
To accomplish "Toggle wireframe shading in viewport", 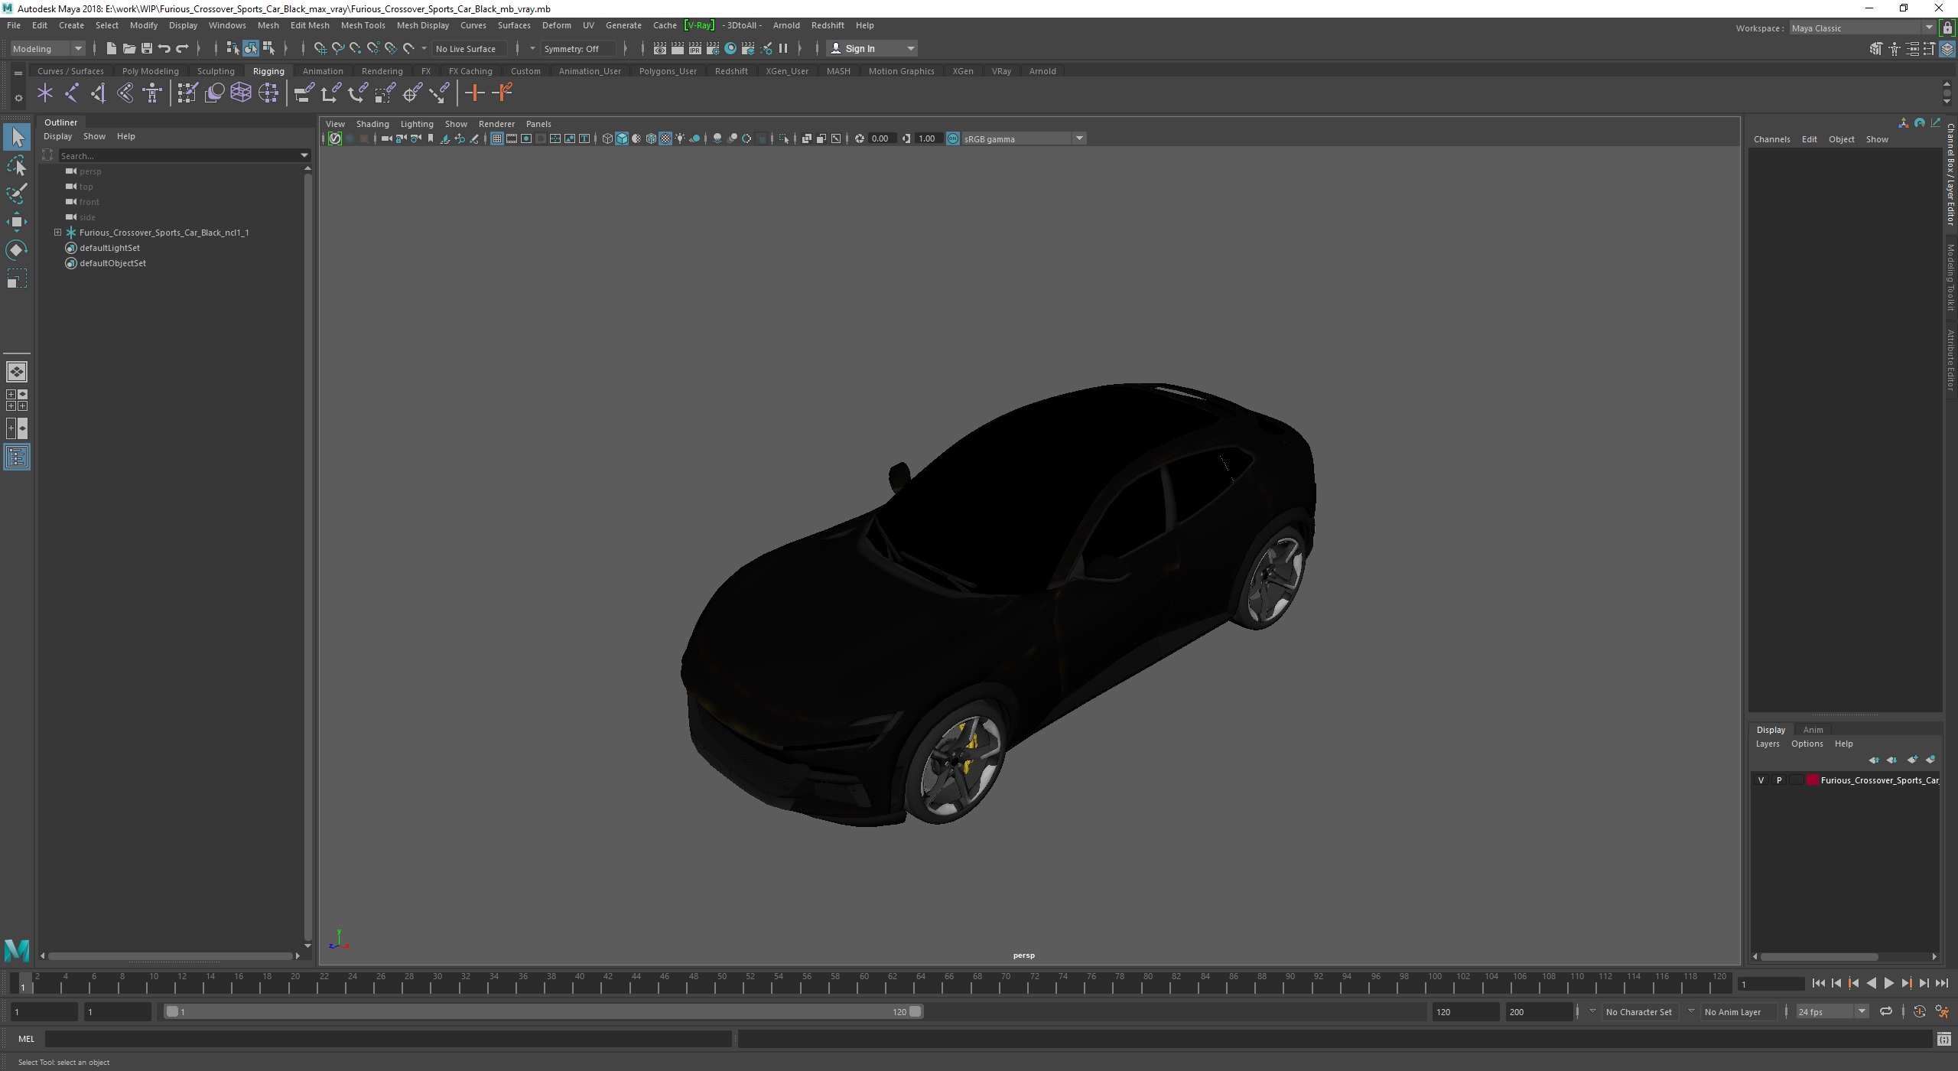I will point(607,138).
